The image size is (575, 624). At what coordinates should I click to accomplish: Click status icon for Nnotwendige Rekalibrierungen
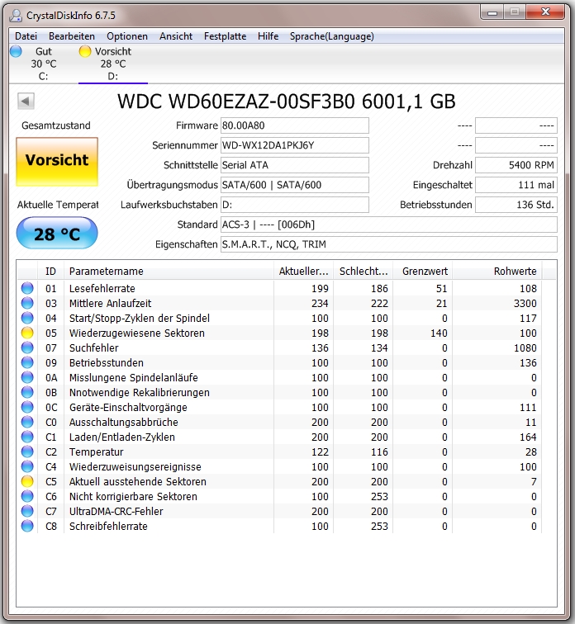click(27, 392)
